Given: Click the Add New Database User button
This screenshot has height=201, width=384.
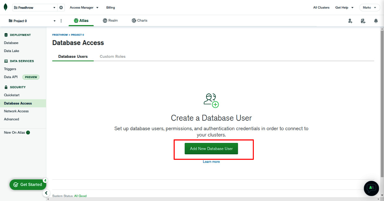Looking at the screenshot, I should [211, 148].
